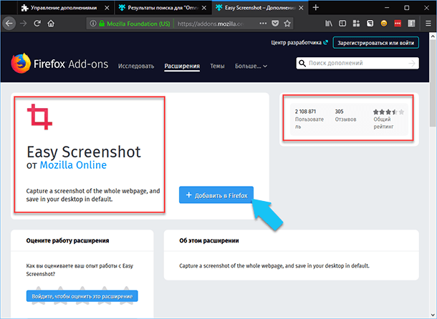Switch to Результаты поиска tab
The width and height of the screenshot is (437, 319).
point(163,8)
